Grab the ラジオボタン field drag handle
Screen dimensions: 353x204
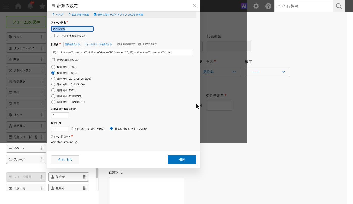[x=42, y=70]
